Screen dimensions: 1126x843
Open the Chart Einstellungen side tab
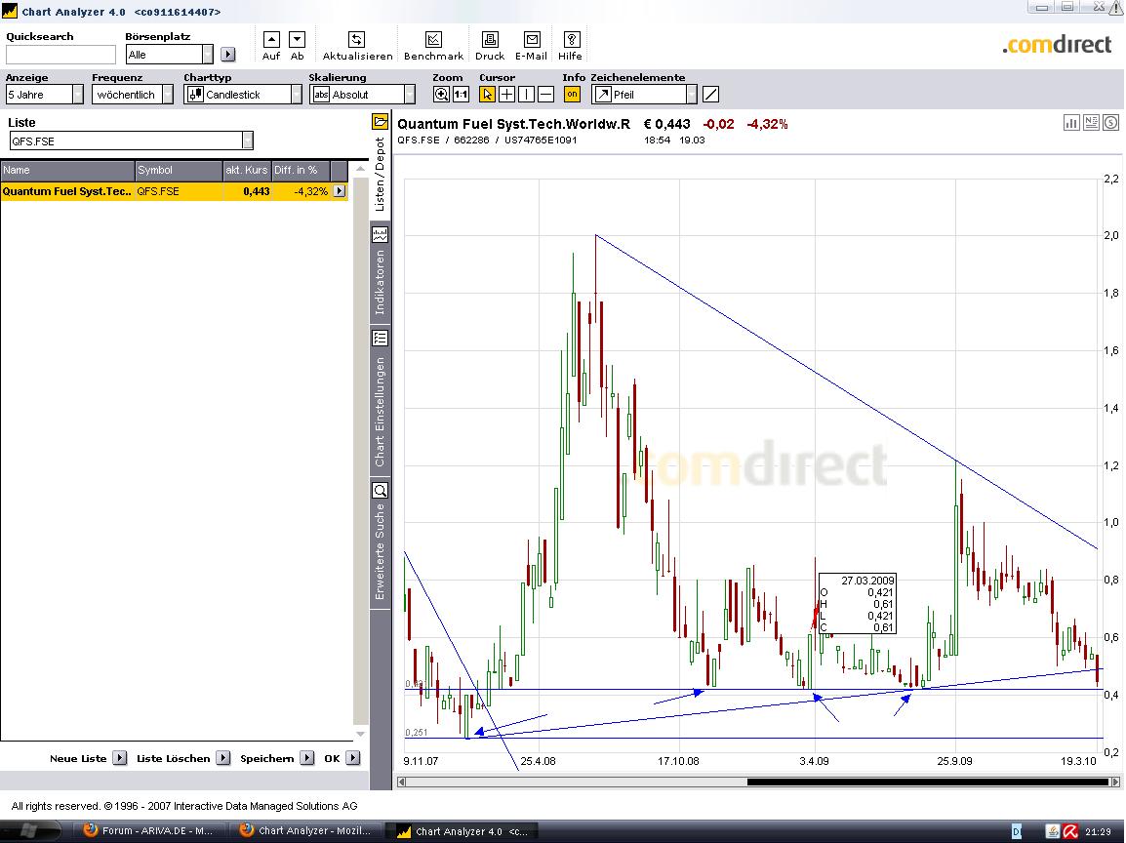381,400
